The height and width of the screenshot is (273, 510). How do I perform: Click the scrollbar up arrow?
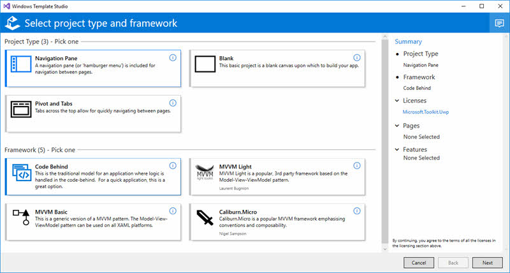[x=385, y=36]
